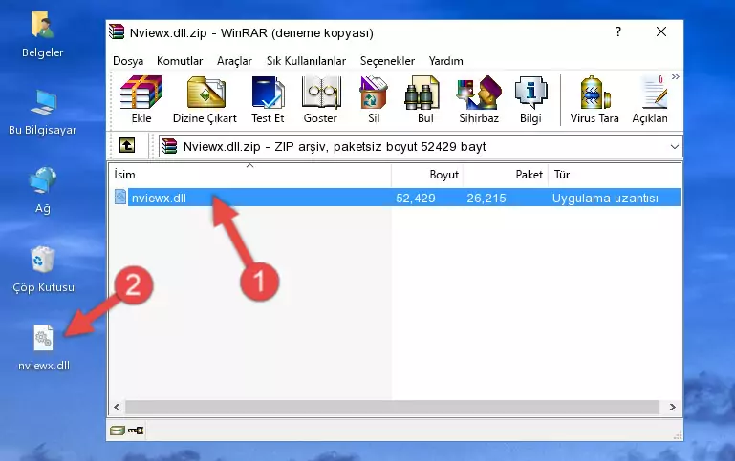Sort files by Boyut column

tap(427, 175)
